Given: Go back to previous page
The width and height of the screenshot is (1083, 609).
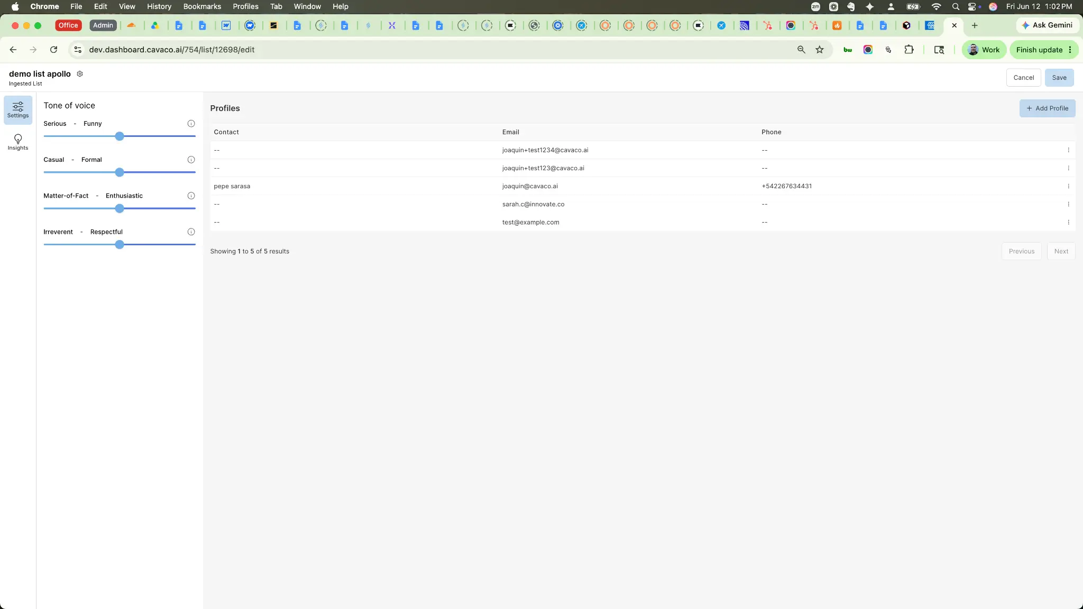Looking at the screenshot, I should point(13,50).
